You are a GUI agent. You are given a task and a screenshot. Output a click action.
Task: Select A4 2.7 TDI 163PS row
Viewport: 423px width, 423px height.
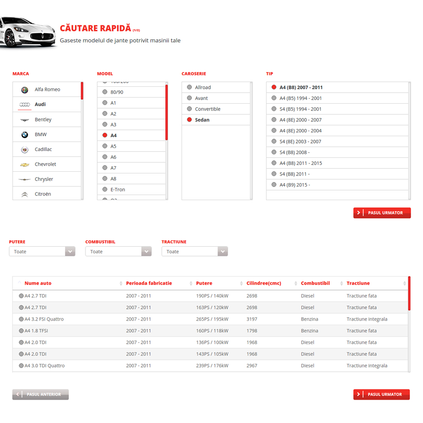210,308
